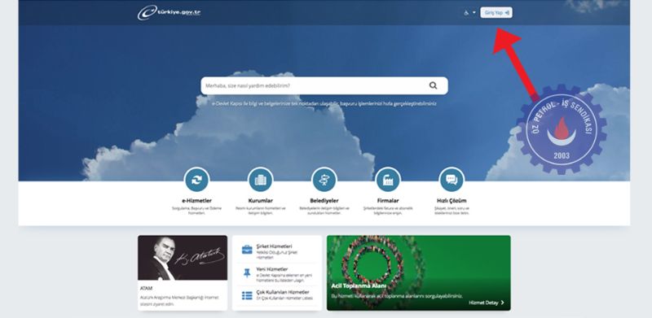Open the Hızlı Çözüm chat icon
Viewport: 652px width, 318px height.
click(452, 180)
